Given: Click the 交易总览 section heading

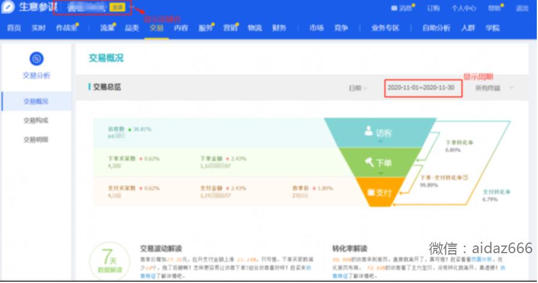Looking at the screenshot, I should pos(107,87).
